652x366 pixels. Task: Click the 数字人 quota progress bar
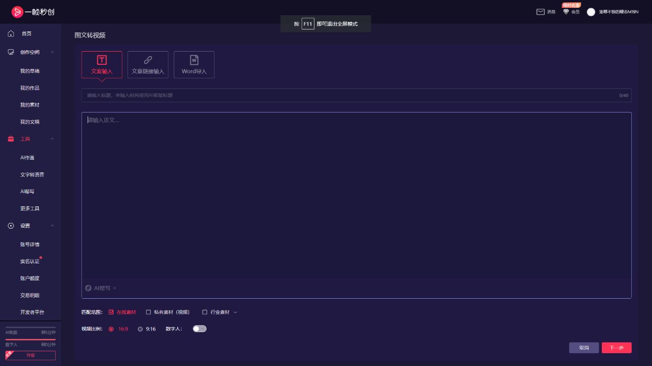click(x=31, y=339)
